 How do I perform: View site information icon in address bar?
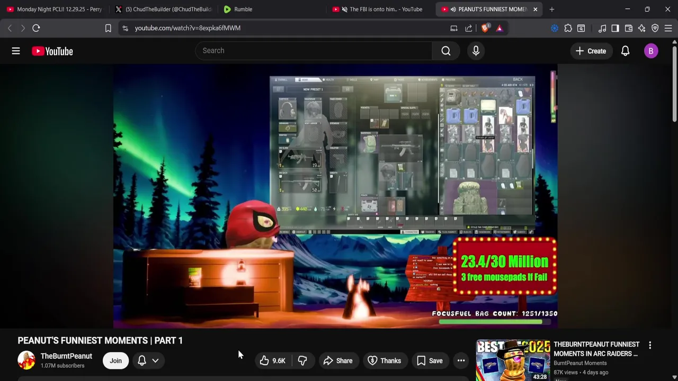[x=125, y=28]
